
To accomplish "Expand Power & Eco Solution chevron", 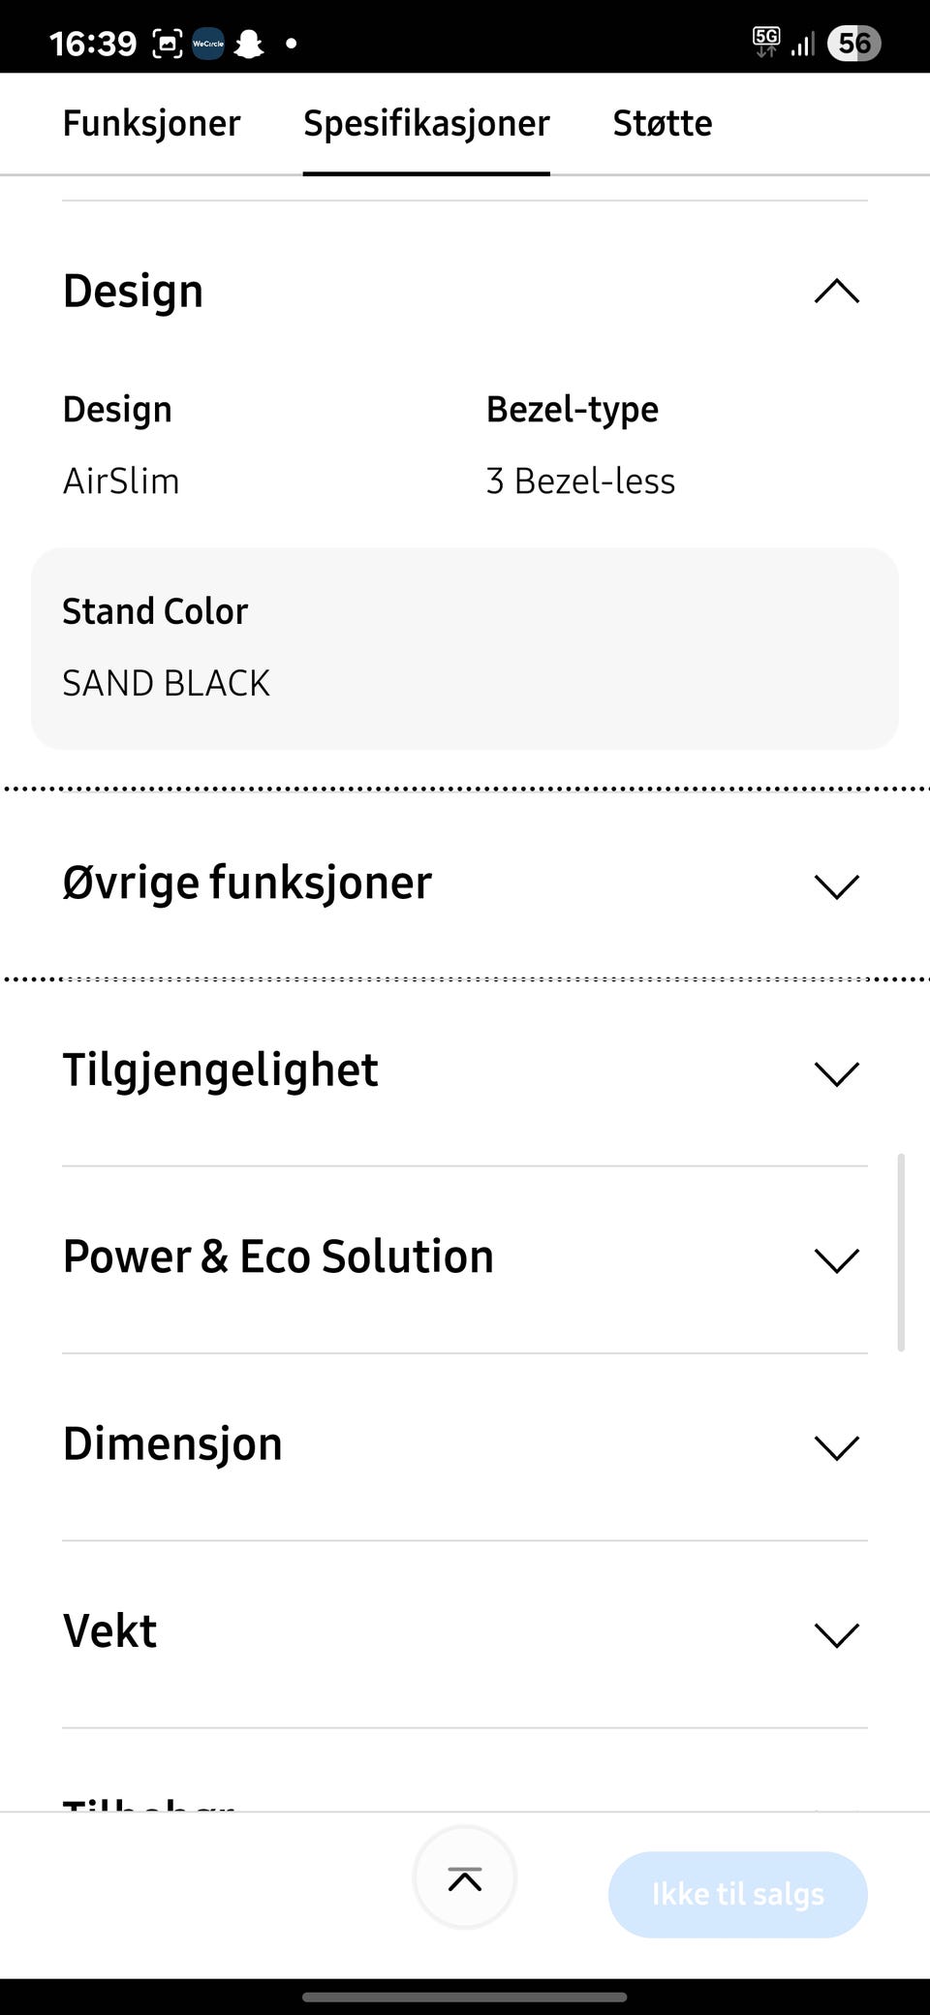I will pos(837,1259).
